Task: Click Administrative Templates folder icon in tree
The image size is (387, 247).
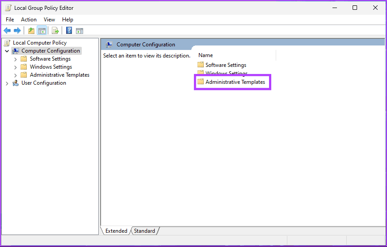Action: (24, 75)
